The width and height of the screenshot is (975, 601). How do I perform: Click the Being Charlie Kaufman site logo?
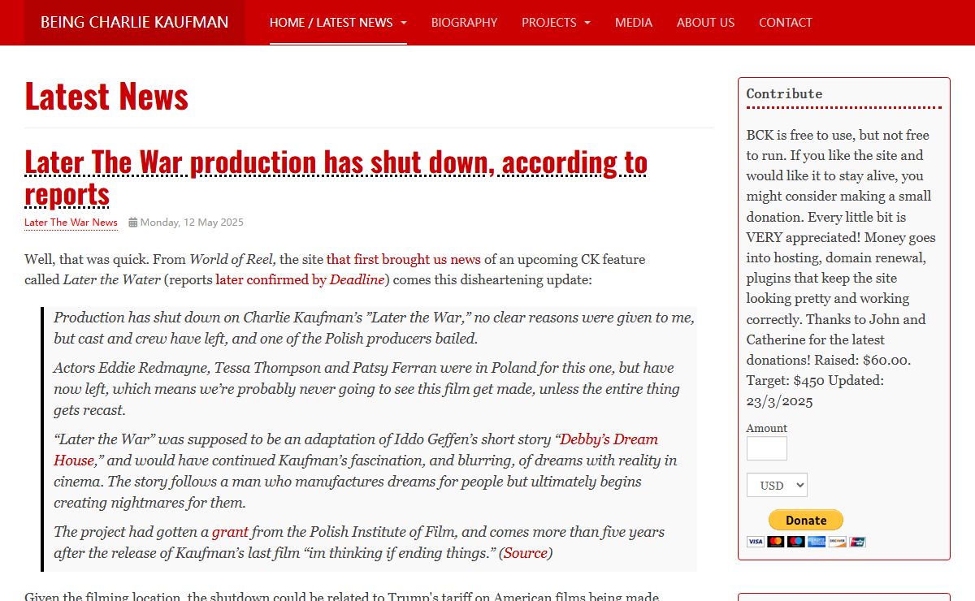(x=134, y=23)
